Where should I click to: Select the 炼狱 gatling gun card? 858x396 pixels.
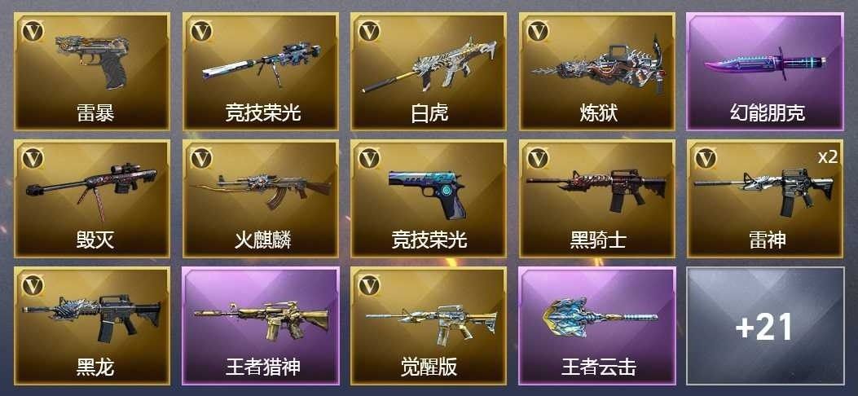coord(597,71)
